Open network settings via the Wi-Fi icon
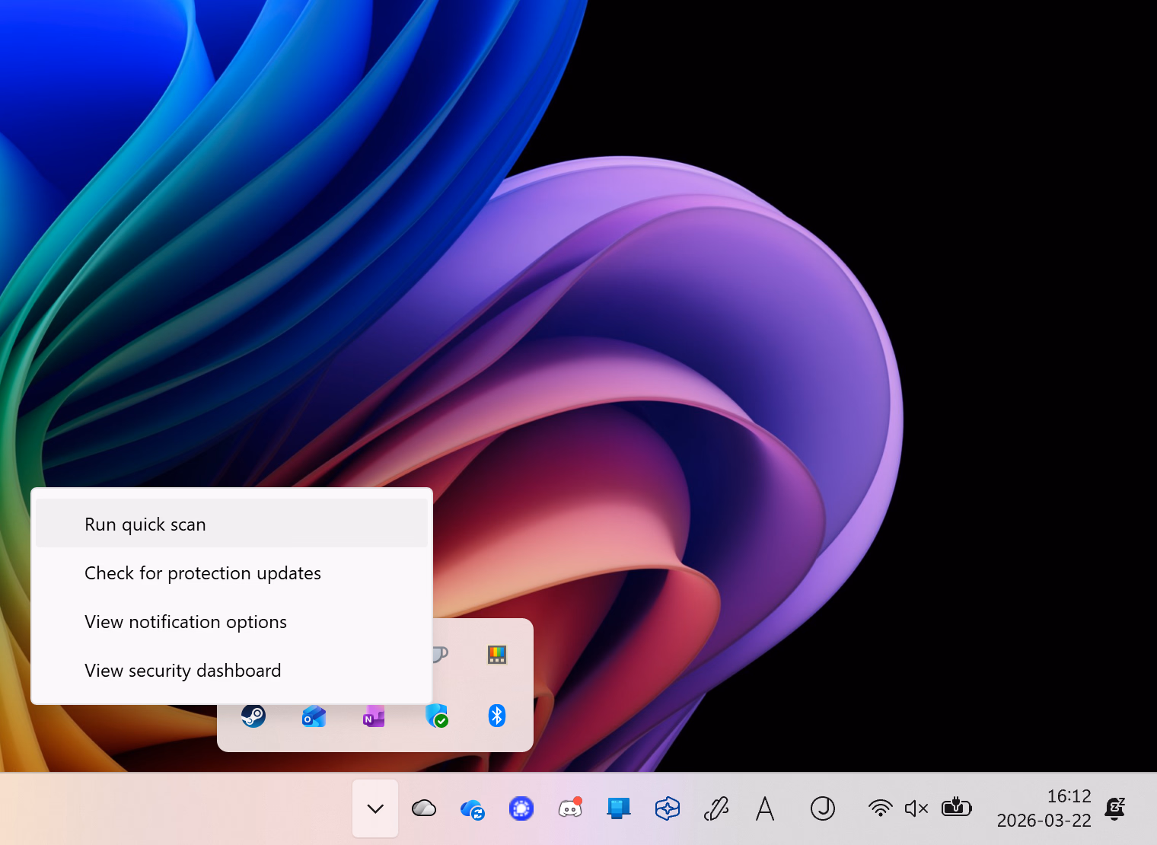1157x845 pixels. click(880, 808)
